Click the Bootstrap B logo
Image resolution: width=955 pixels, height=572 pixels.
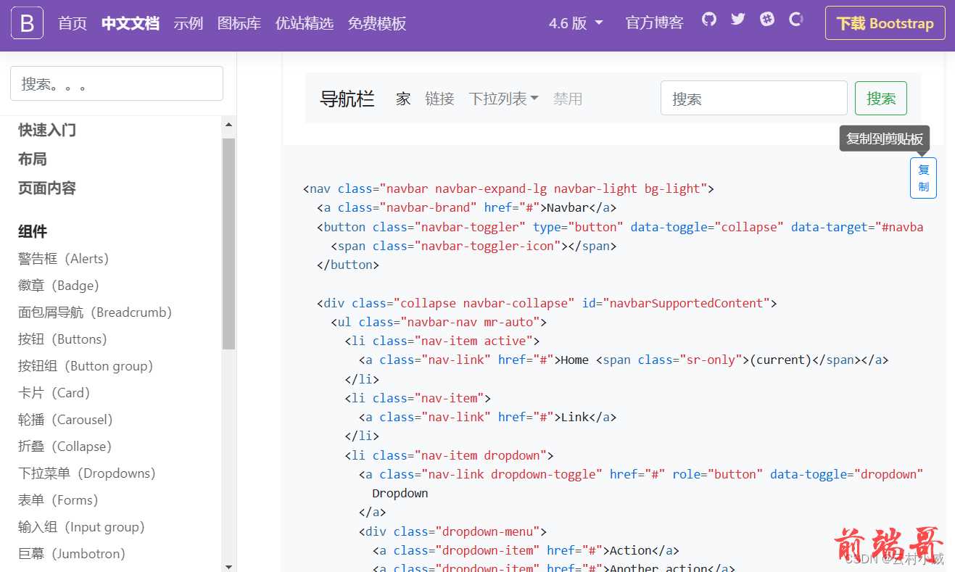27,23
